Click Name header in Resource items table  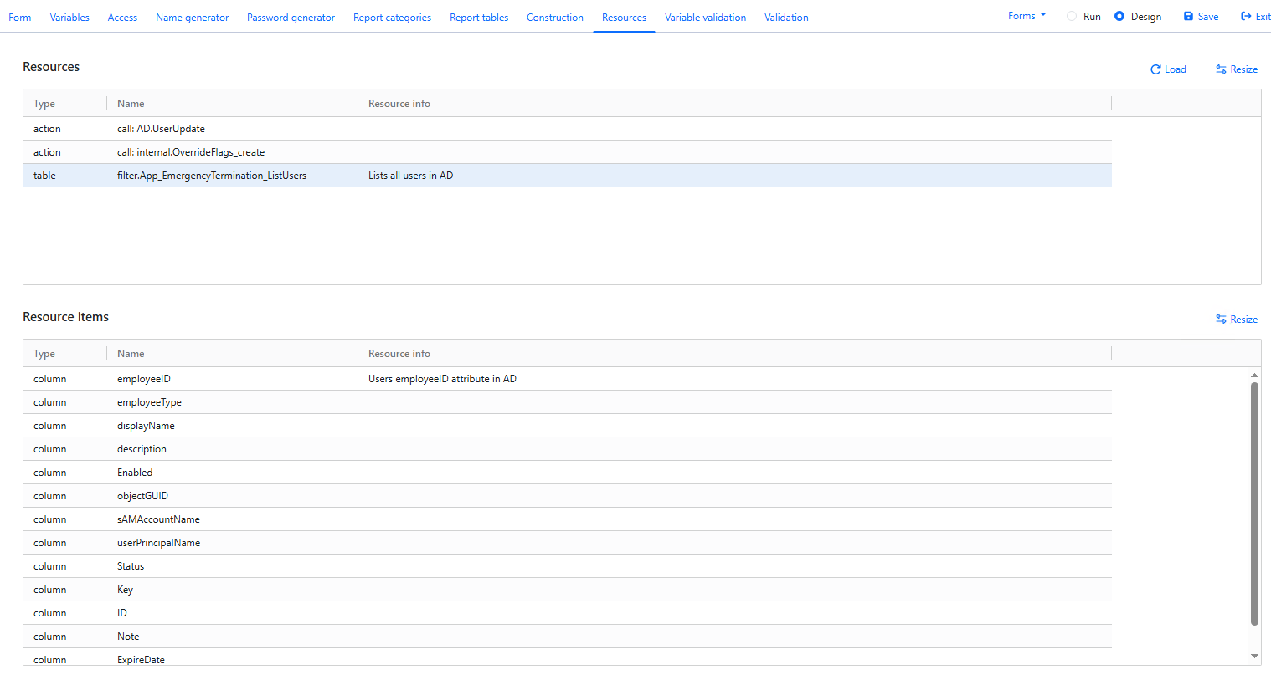pos(131,354)
